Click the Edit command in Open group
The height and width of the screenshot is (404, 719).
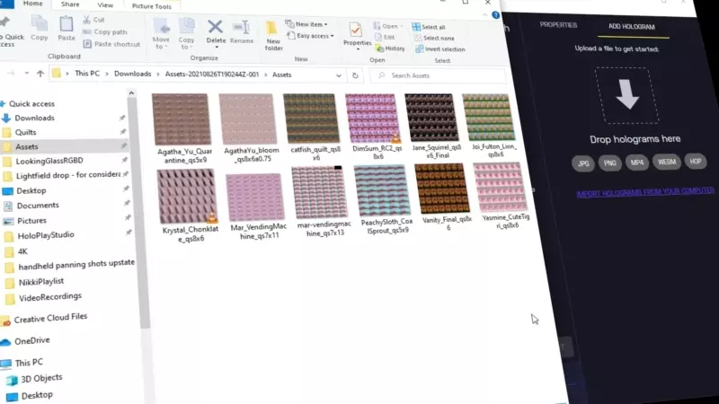tap(386, 37)
